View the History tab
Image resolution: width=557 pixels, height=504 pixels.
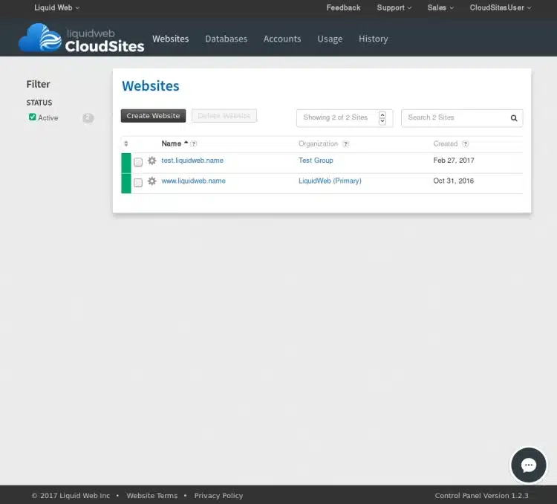pos(373,39)
